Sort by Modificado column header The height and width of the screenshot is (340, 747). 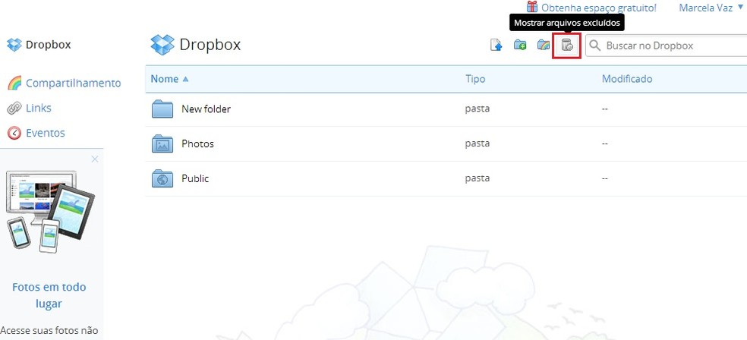pos(627,79)
